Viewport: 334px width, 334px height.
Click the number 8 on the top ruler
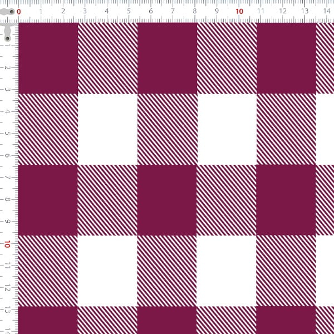pyautogui.click(x=195, y=11)
